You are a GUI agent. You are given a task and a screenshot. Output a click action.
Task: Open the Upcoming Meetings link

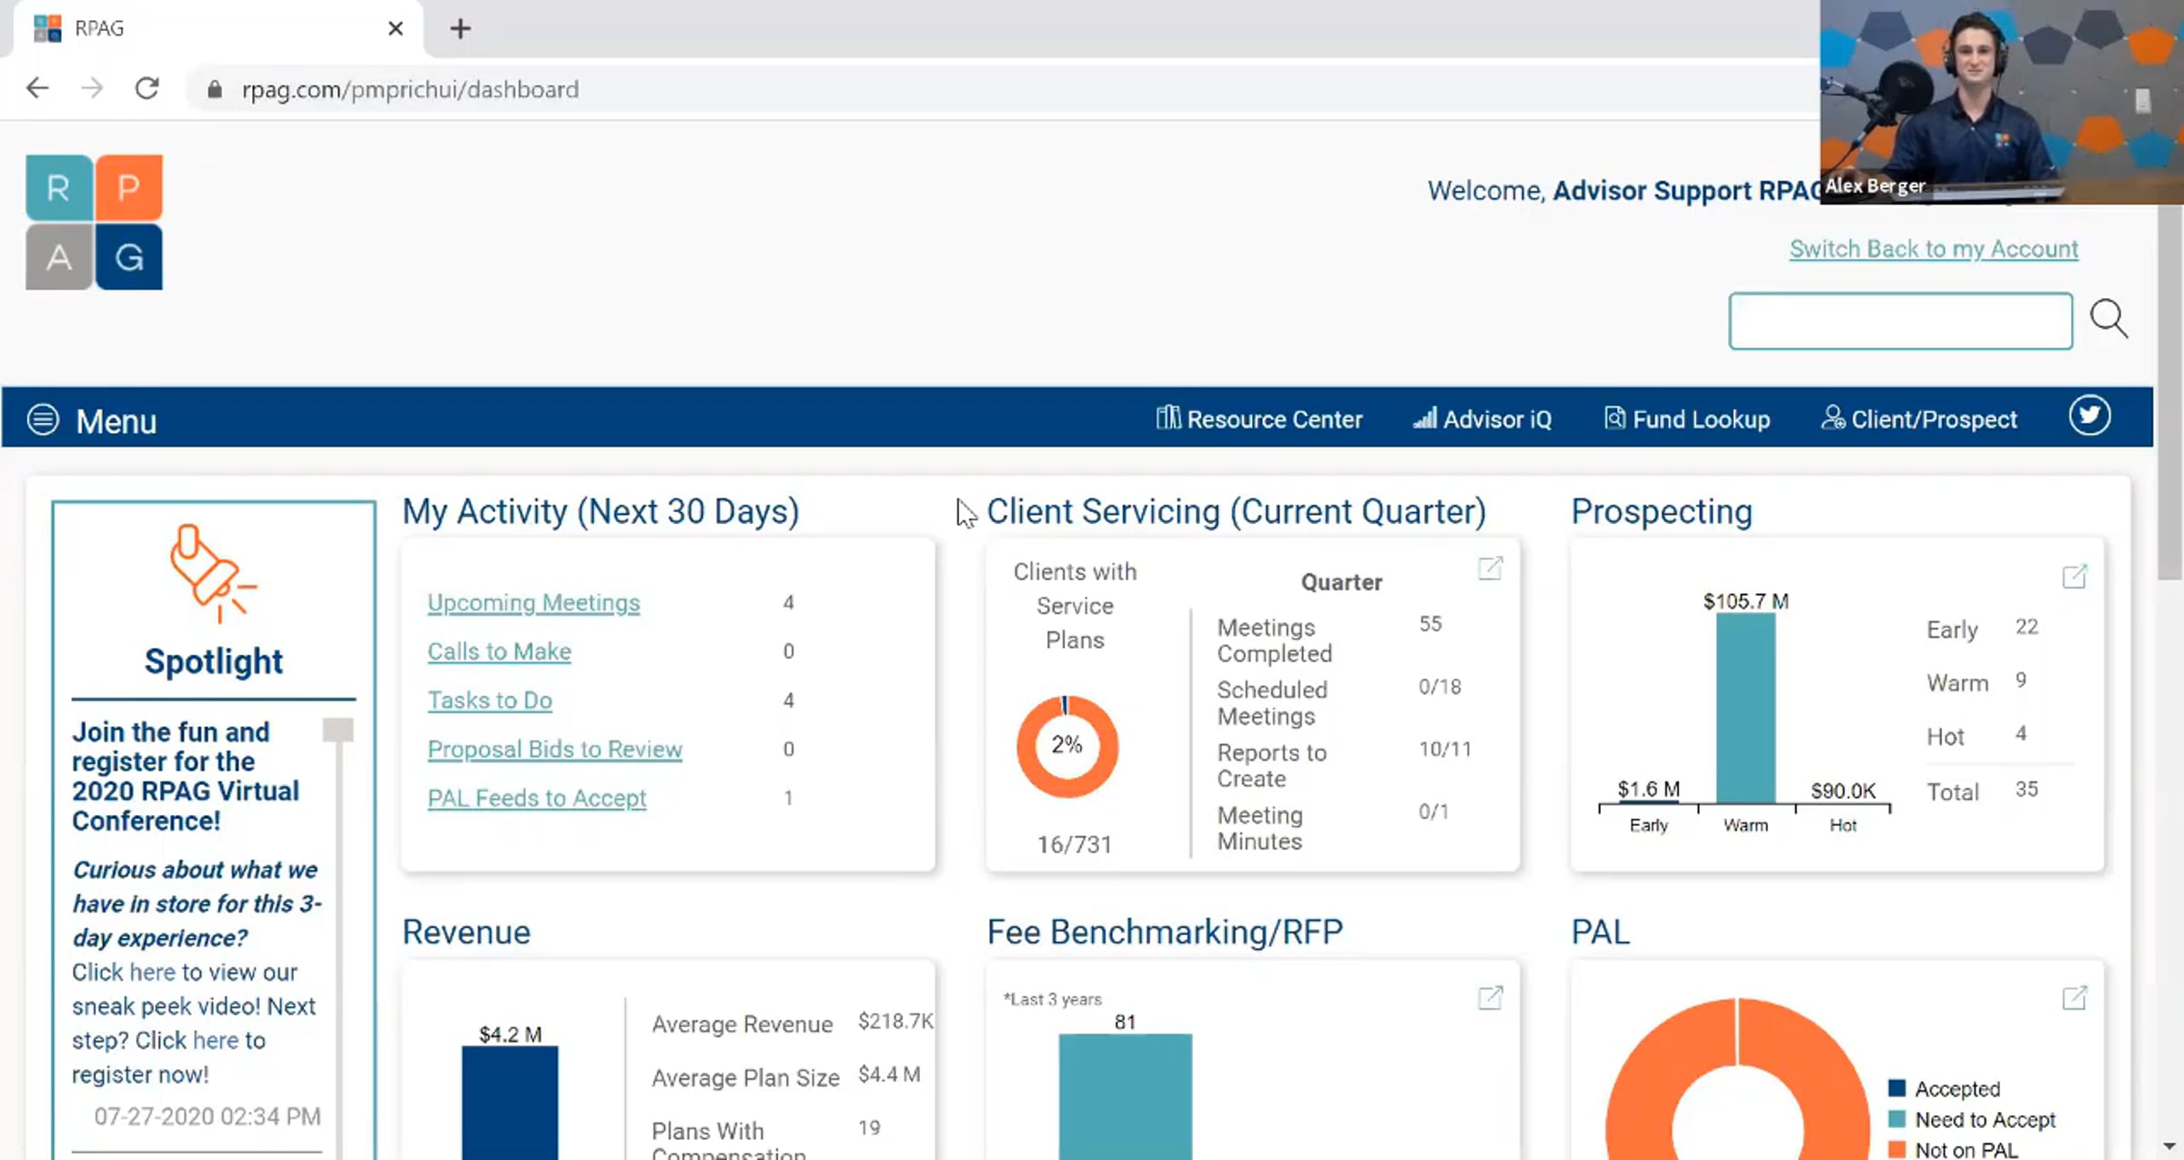click(533, 602)
